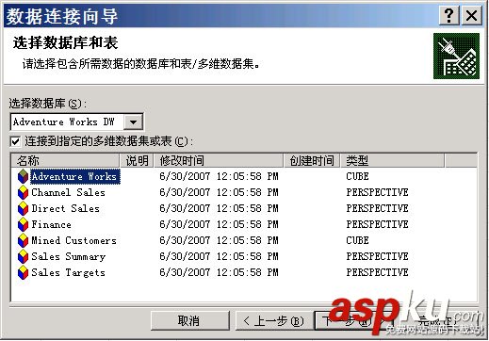Viewport: 489px width, 341px height.
Task: Close the 数据连接向导 dialog
Action: (471, 15)
